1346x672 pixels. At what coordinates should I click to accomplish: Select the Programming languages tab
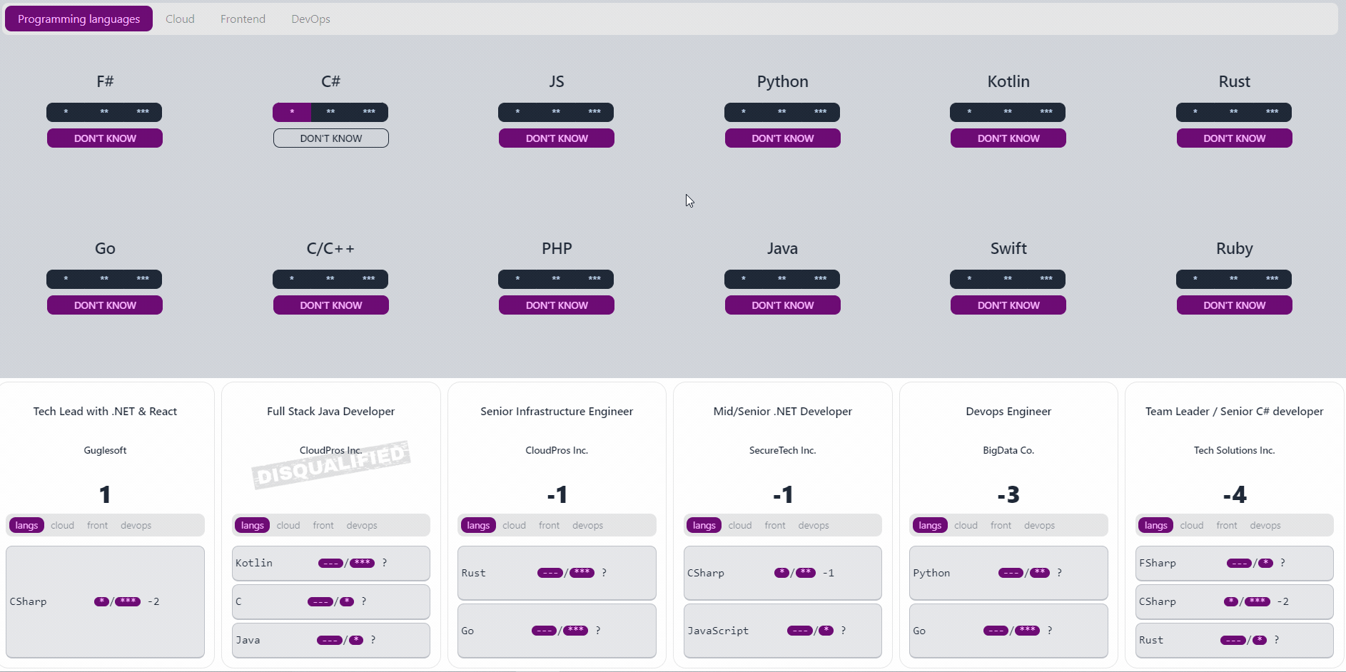tap(79, 19)
